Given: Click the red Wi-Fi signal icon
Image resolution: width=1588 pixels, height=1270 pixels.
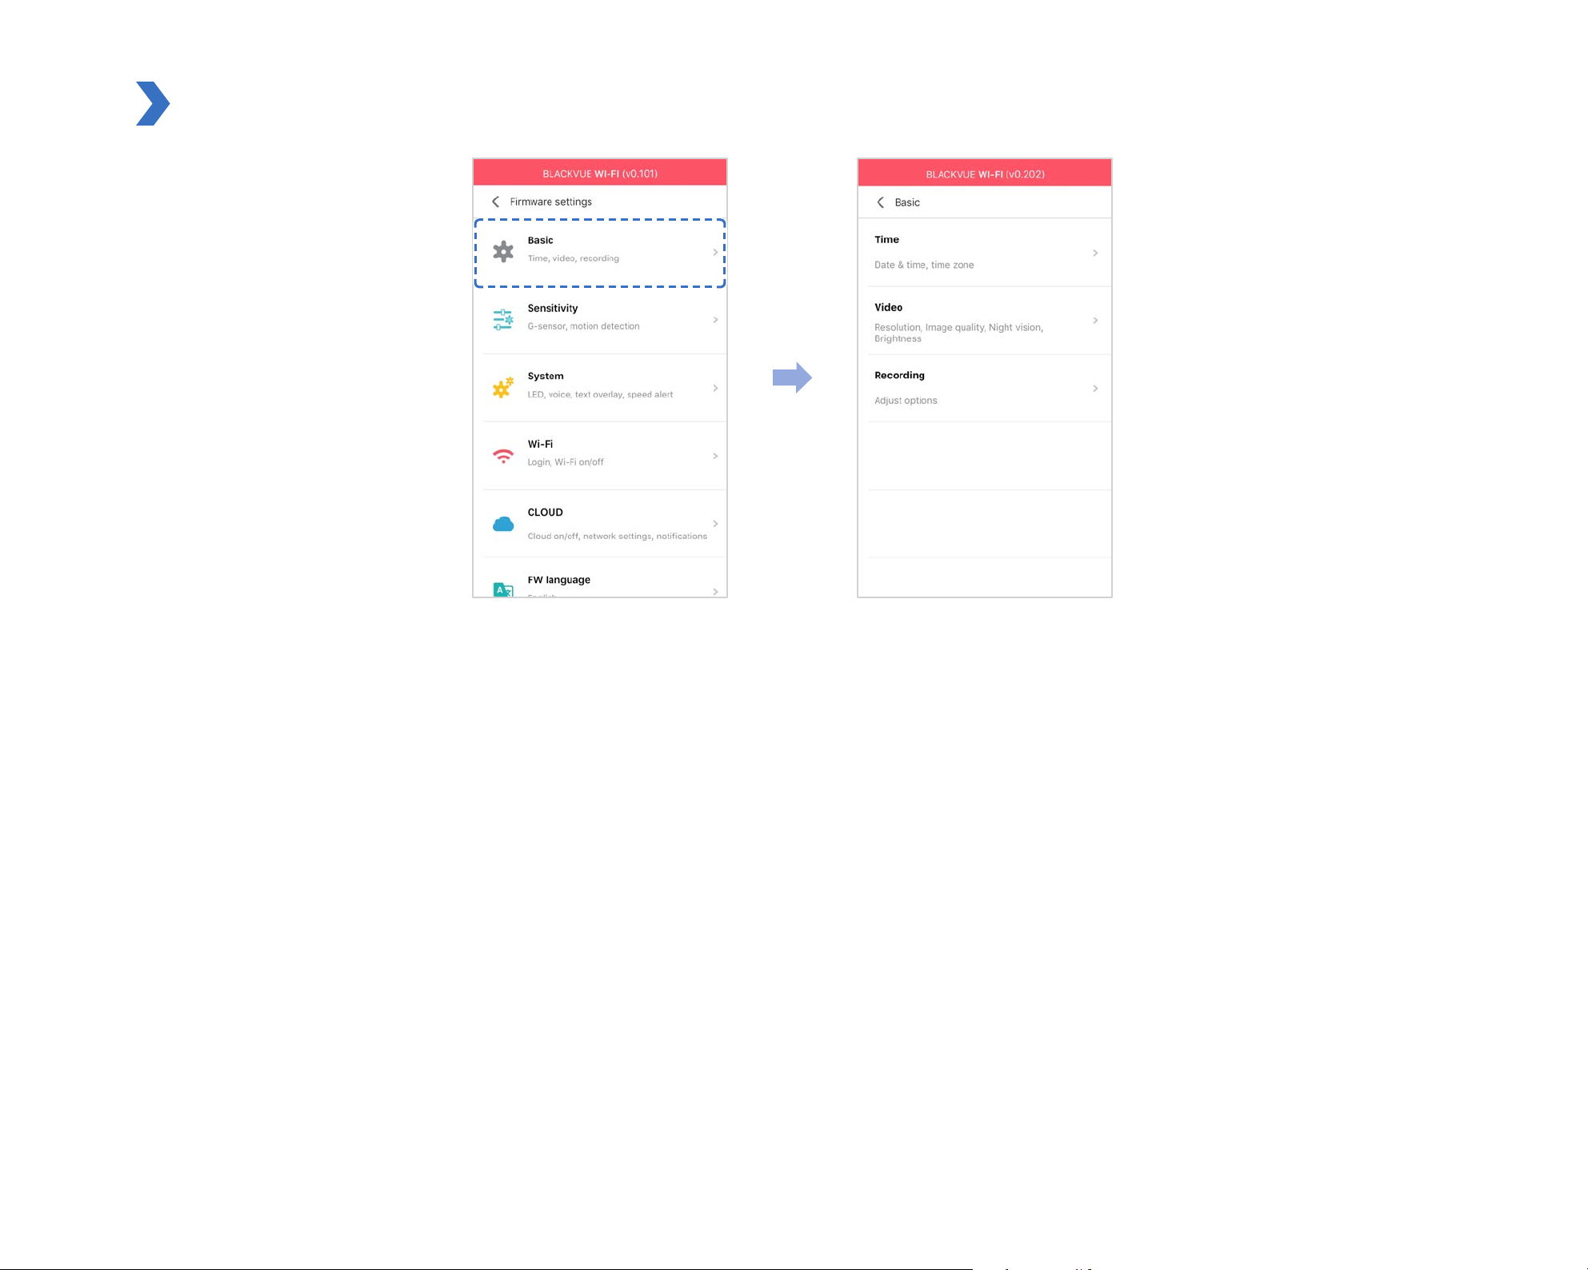Looking at the screenshot, I should pyautogui.click(x=503, y=456).
